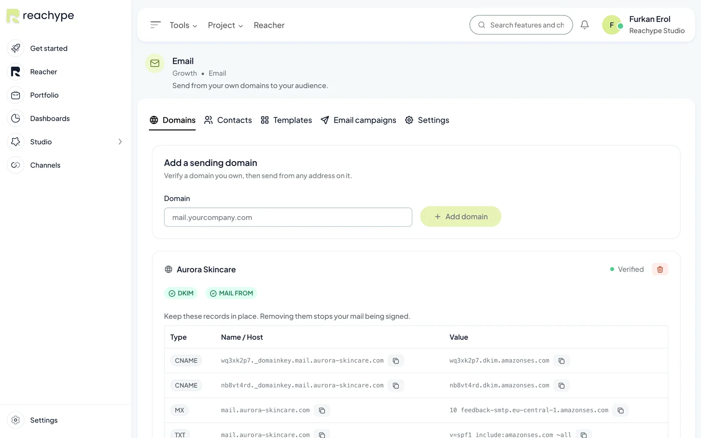The width and height of the screenshot is (701, 438).
Task: Click the reachype logo
Action: [x=40, y=16]
